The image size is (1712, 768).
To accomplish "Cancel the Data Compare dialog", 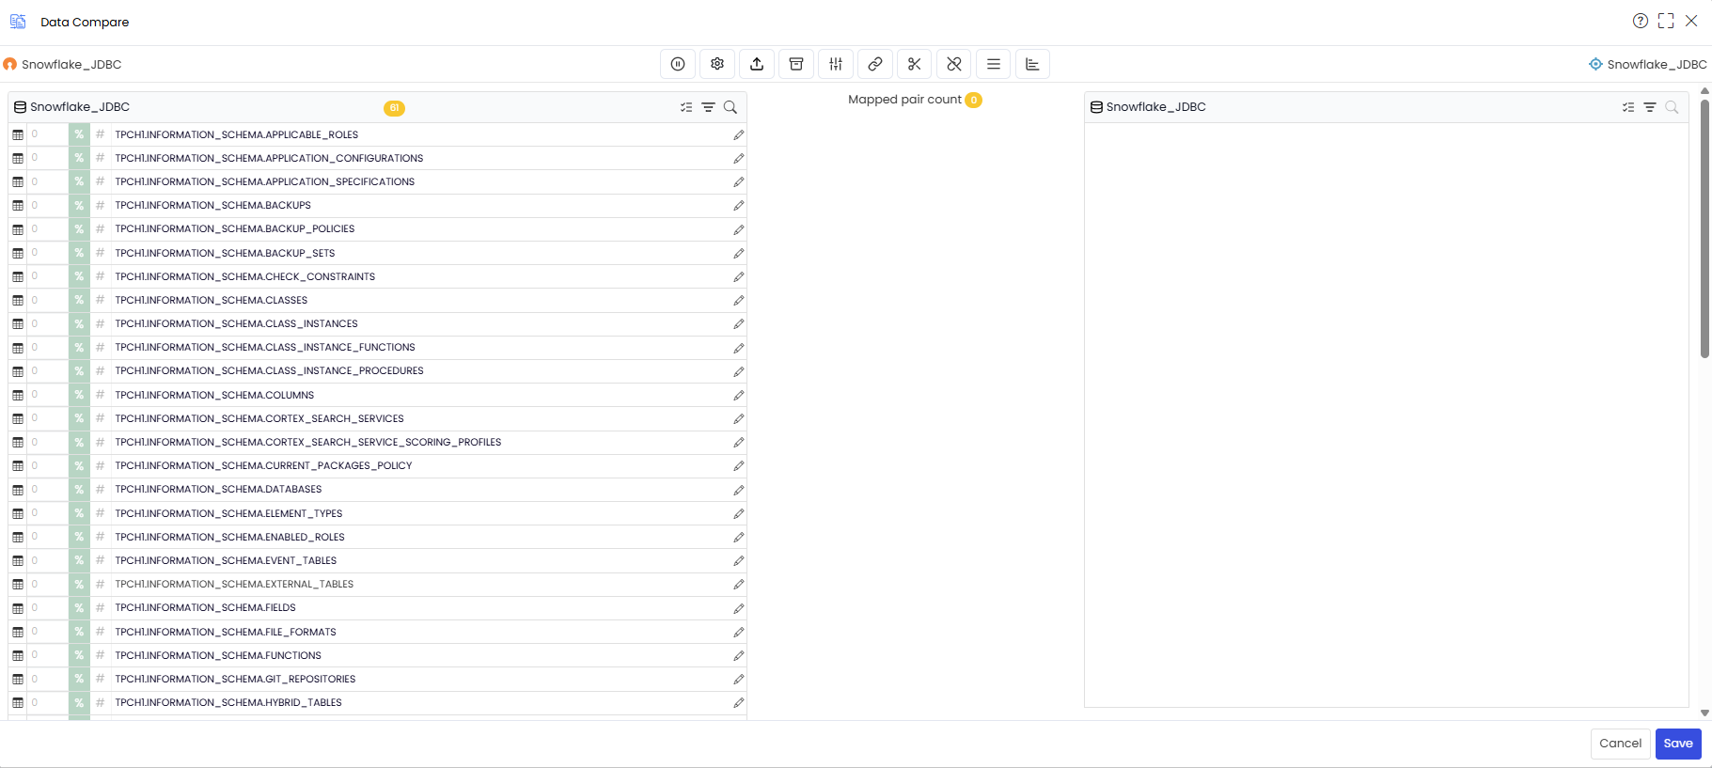I will (1621, 744).
